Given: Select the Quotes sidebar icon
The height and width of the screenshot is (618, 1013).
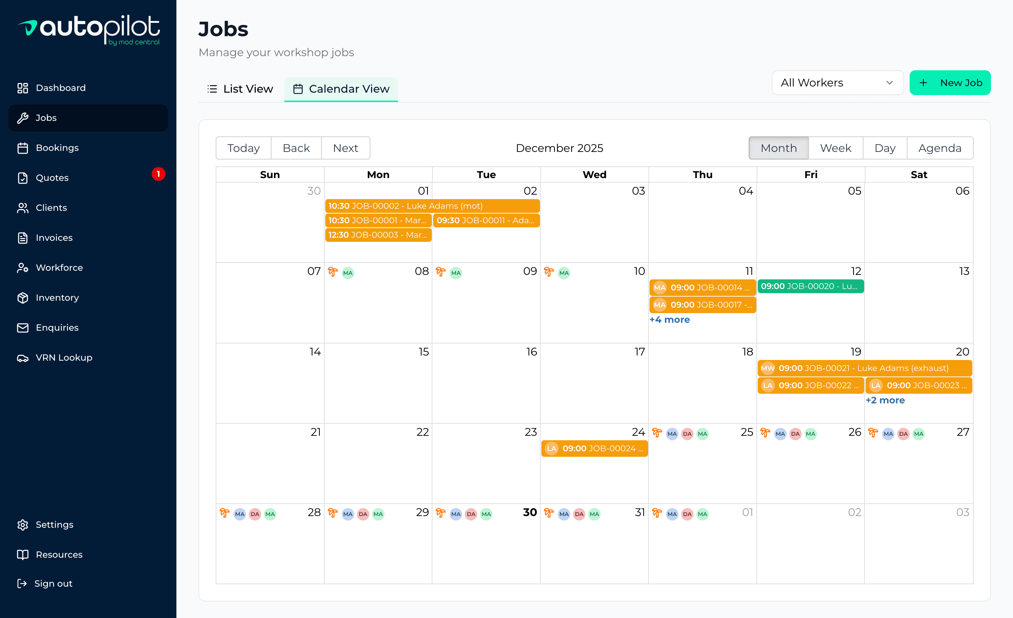Looking at the screenshot, I should pyautogui.click(x=52, y=177).
